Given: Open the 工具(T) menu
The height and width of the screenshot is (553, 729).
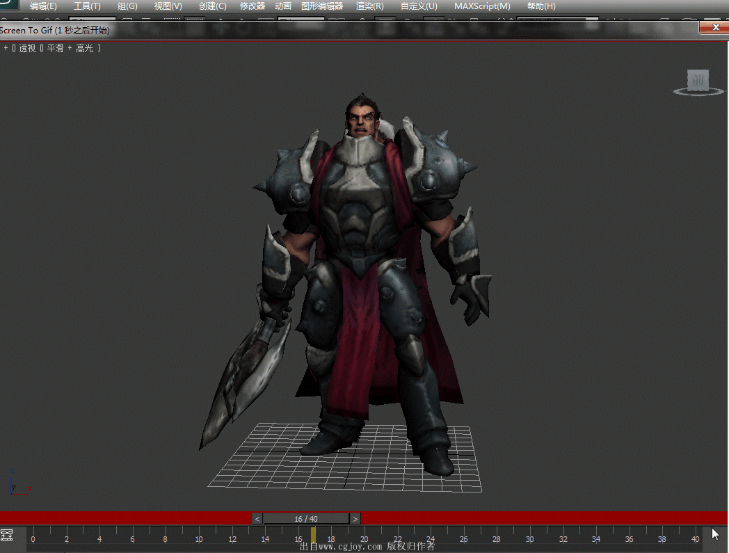Looking at the screenshot, I should [x=87, y=6].
